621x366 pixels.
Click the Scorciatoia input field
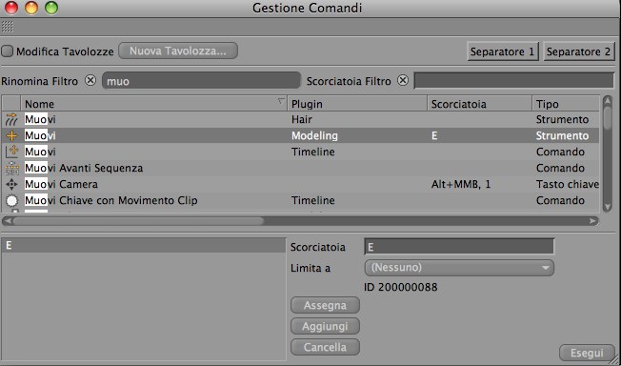point(459,247)
